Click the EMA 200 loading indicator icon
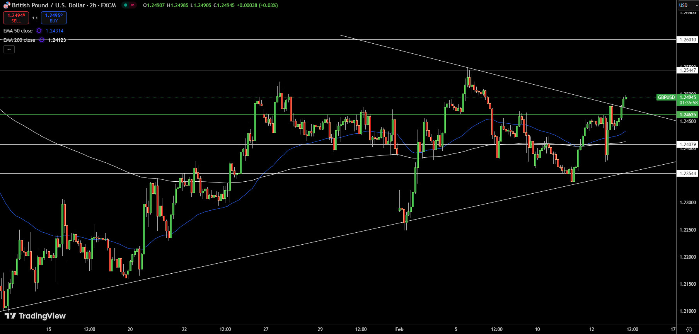Viewport: 699px width, 334px height. click(42, 40)
